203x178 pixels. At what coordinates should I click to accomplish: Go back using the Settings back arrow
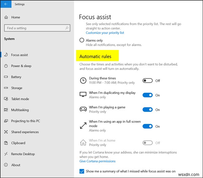click(x=6, y=4)
